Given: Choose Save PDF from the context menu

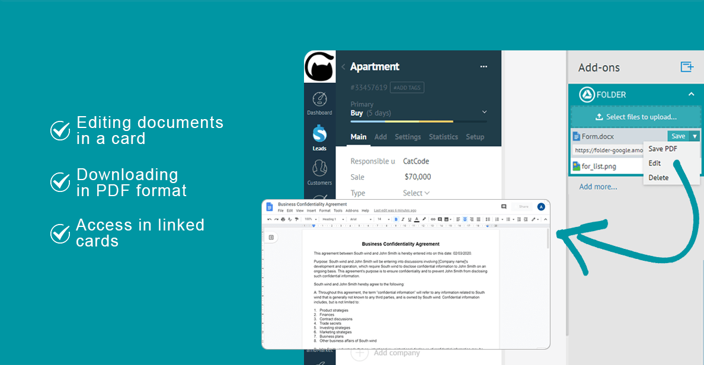Looking at the screenshot, I should click(663, 149).
